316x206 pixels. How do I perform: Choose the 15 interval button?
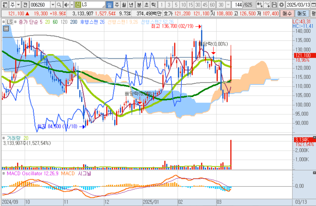coord(191,5)
